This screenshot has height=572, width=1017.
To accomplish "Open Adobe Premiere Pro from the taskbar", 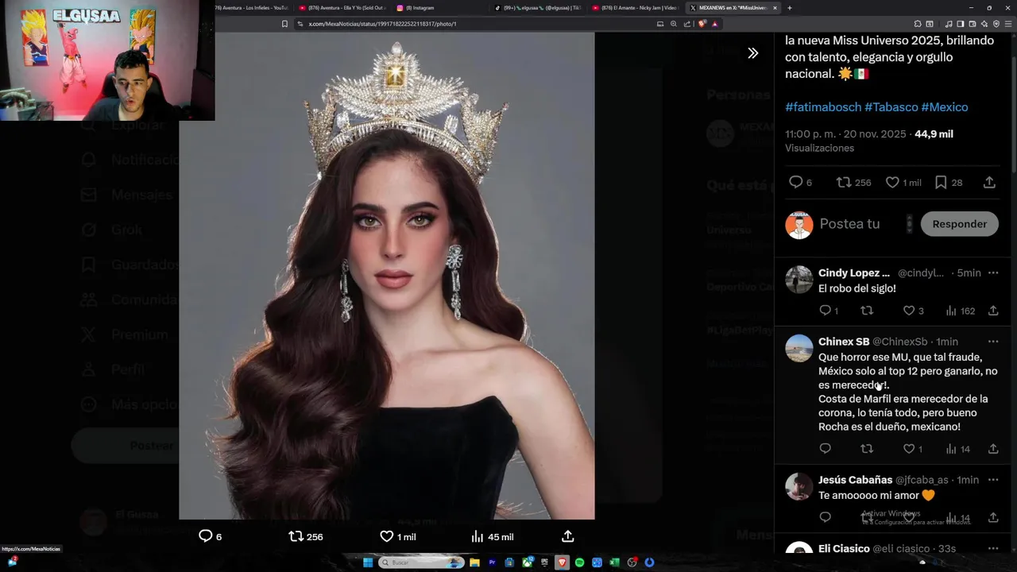I will click(492, 562).
